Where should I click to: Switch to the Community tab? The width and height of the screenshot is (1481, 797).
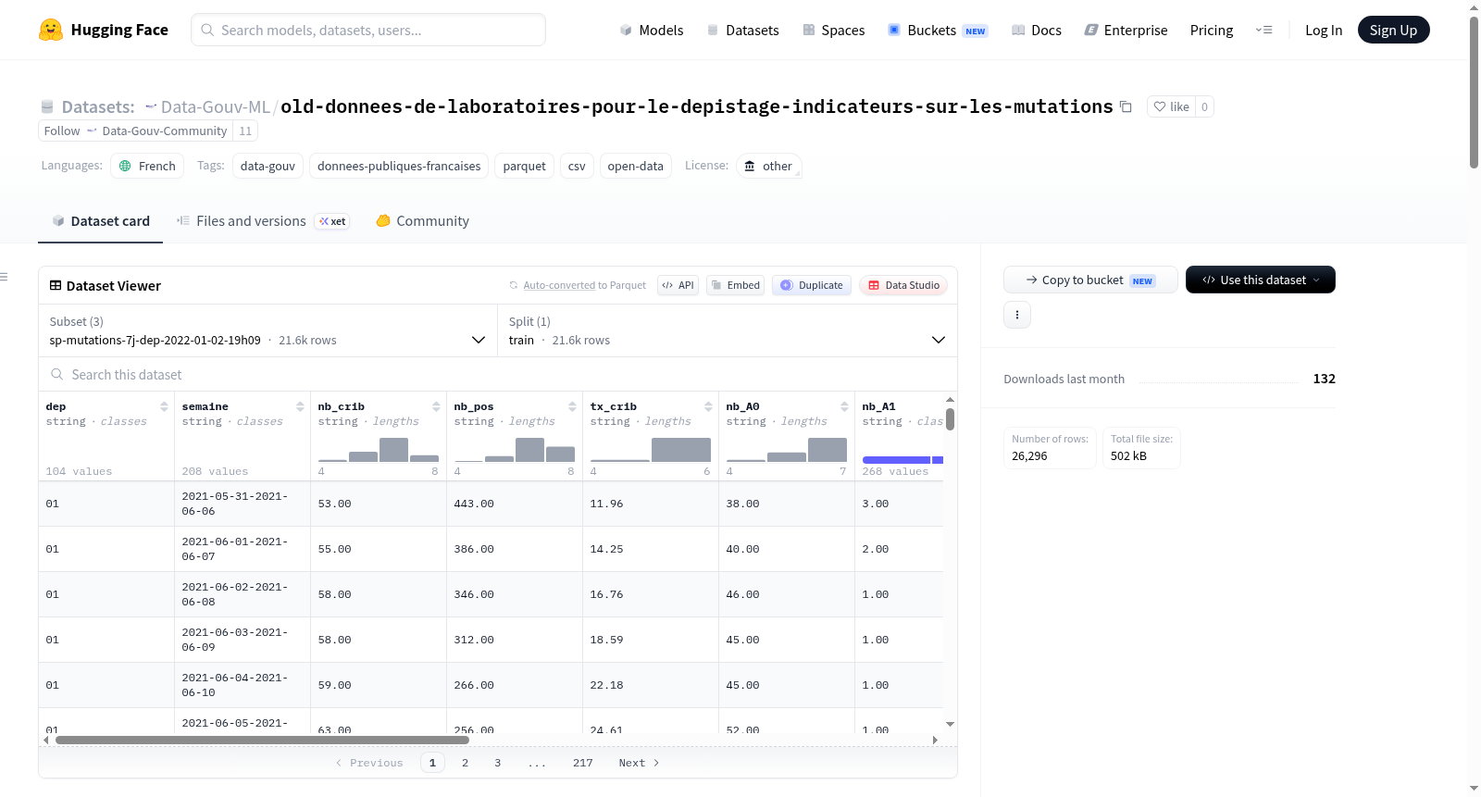click(422, 221)
